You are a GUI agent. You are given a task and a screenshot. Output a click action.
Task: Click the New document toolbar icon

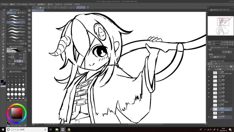point(38,8)
